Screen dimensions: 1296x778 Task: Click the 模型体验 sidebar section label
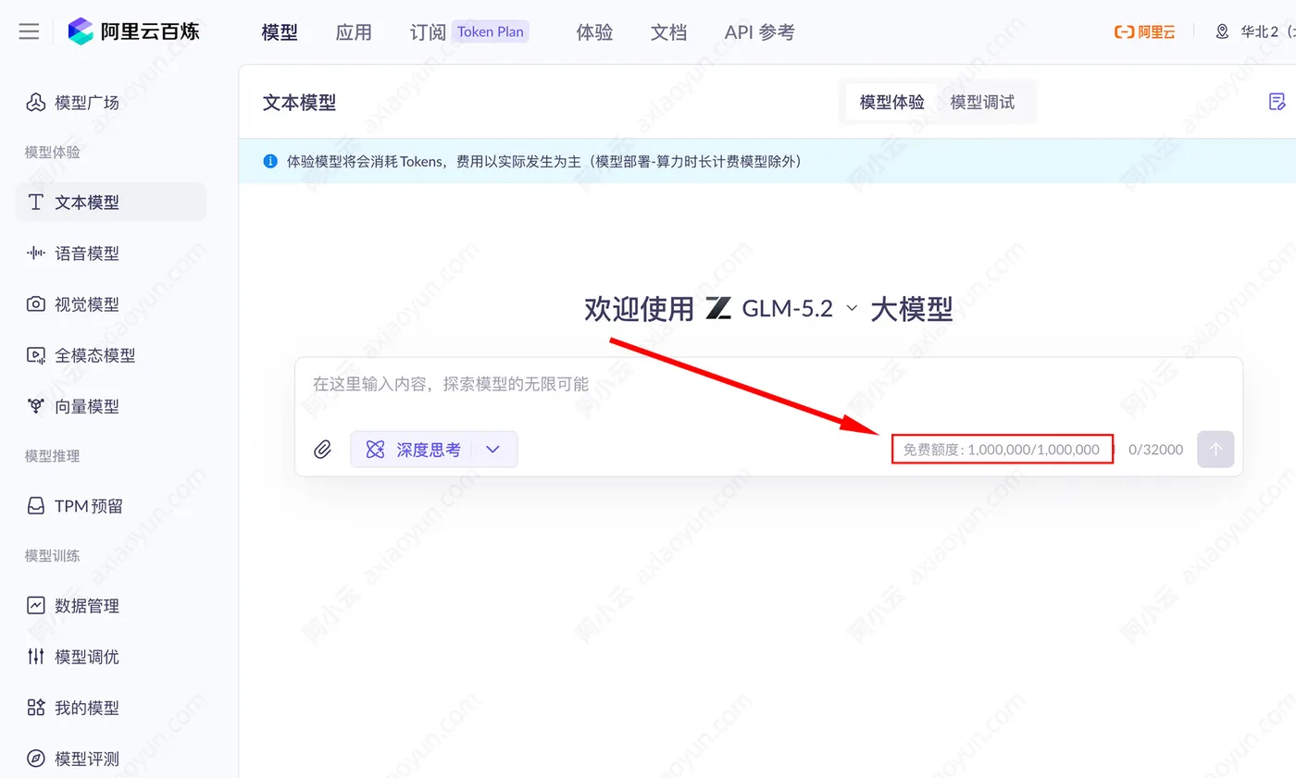tap(52, 152)
